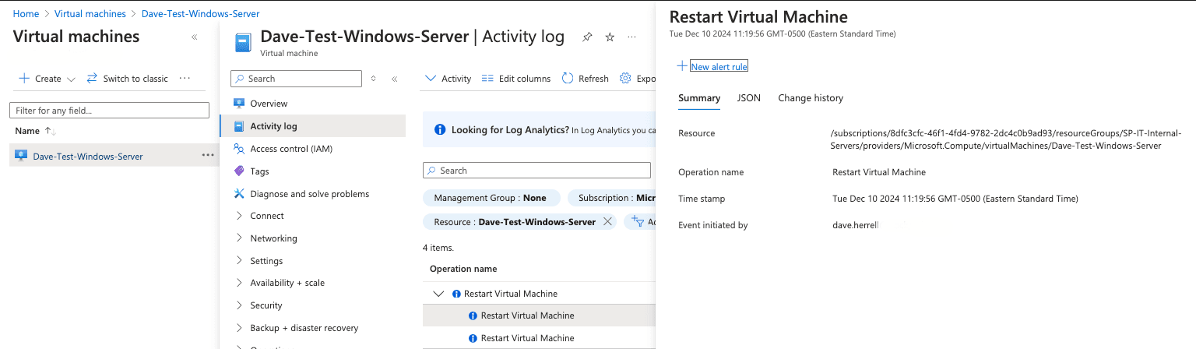
Task: Click the VM icon beside Dave-Test-Windows-Server
Action: click(22, 156)
